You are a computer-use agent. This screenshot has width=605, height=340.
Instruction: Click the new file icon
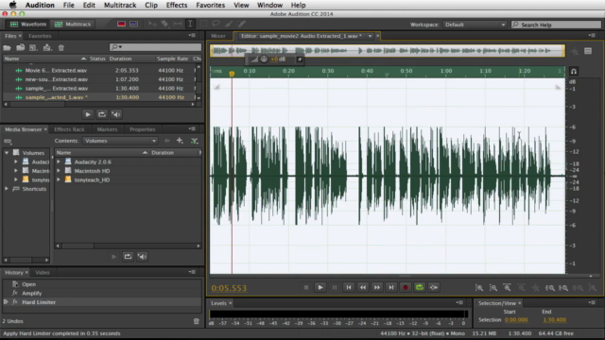click(33, 48)
